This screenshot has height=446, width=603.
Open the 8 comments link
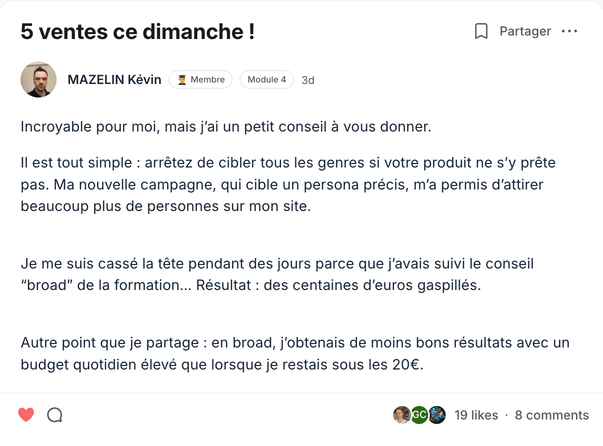[552, 415]
